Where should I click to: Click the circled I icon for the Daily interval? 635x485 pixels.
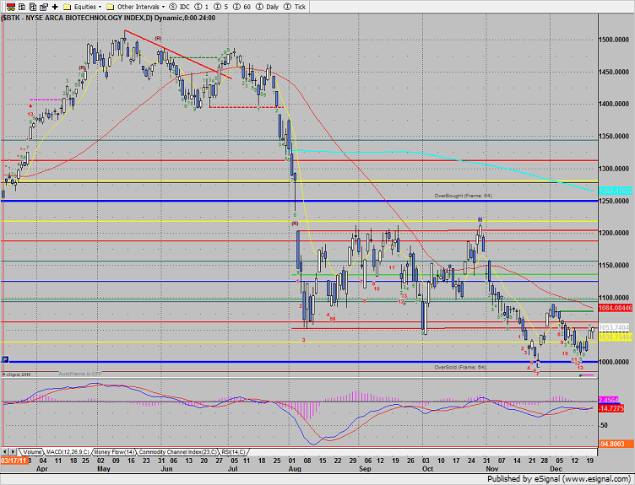coord(259,7)
